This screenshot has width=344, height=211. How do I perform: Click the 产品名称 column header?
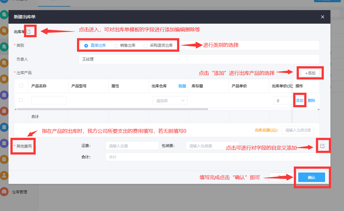point(39,86)
